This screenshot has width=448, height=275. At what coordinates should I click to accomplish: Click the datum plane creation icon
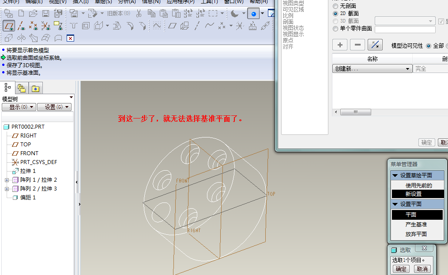[172, 26]
